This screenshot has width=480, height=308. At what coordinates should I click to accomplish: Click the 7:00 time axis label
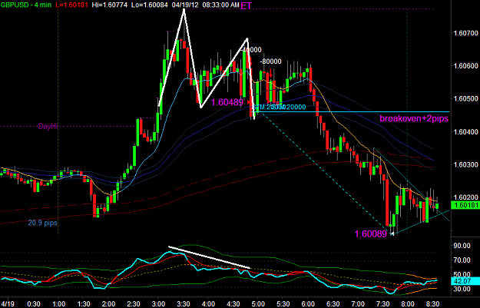pos(358,303)
